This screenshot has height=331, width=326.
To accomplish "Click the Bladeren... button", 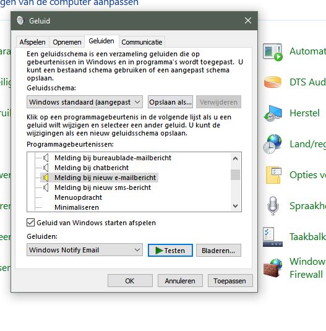I will (218, 251).
